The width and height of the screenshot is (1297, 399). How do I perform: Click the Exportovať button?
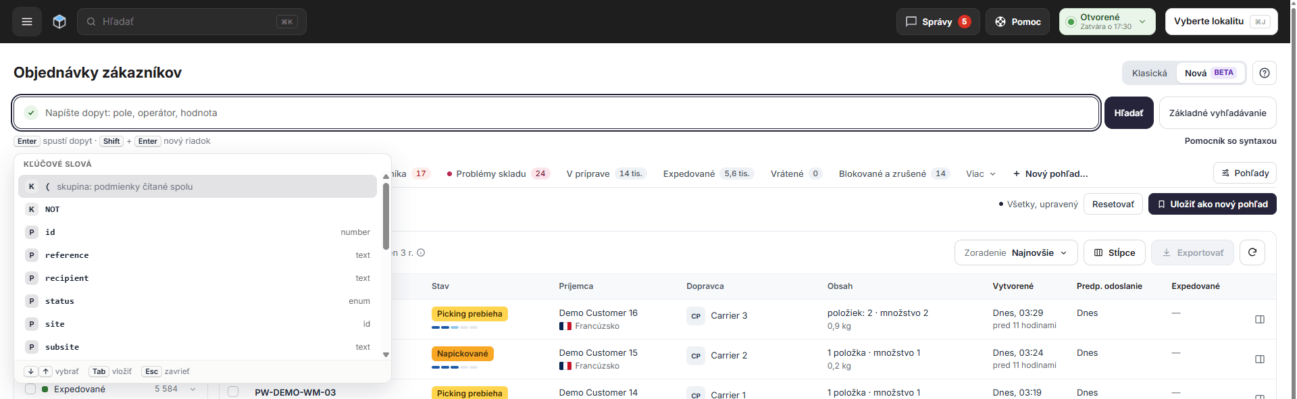tap(1192, 252)
